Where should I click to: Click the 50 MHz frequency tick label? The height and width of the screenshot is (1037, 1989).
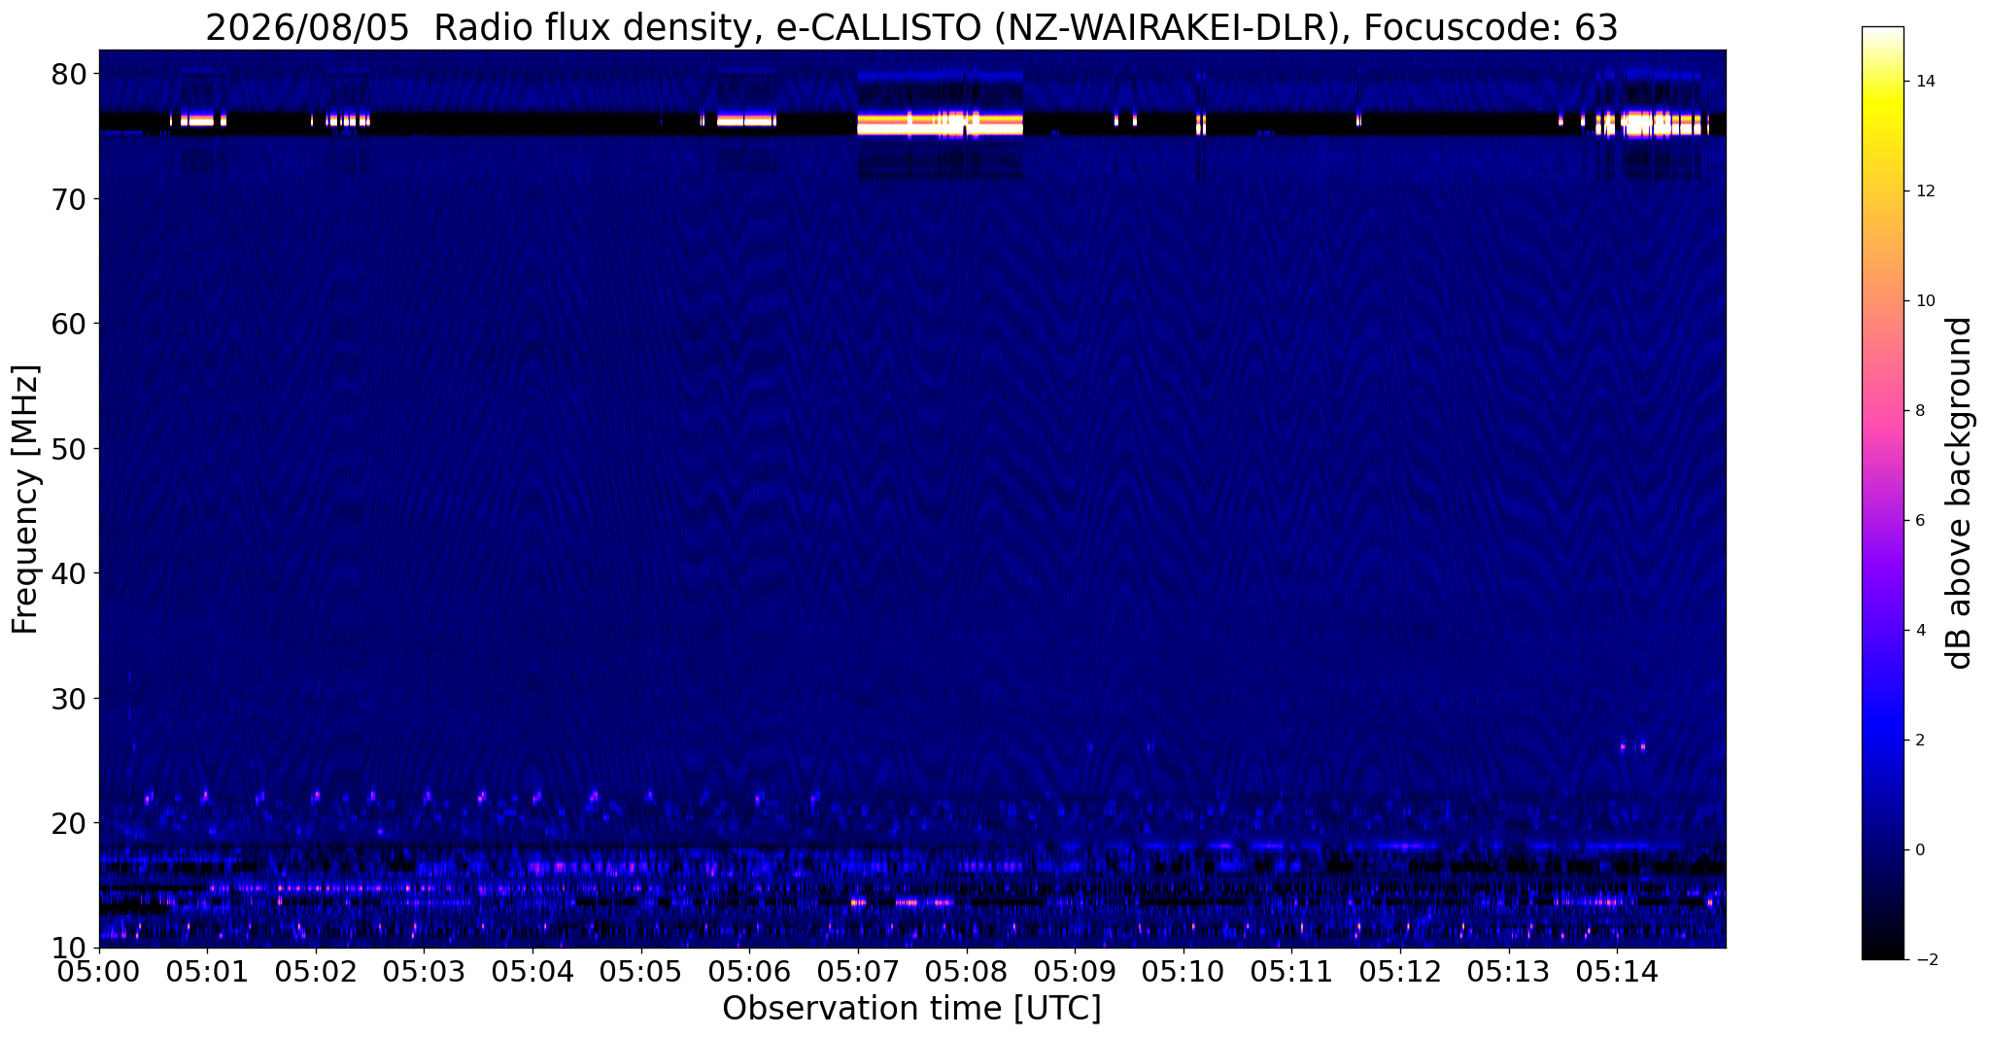click(70, 449)
